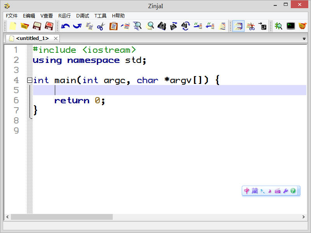Run the program via the terminal icon
311x233 pixels.
click(291, 26)
